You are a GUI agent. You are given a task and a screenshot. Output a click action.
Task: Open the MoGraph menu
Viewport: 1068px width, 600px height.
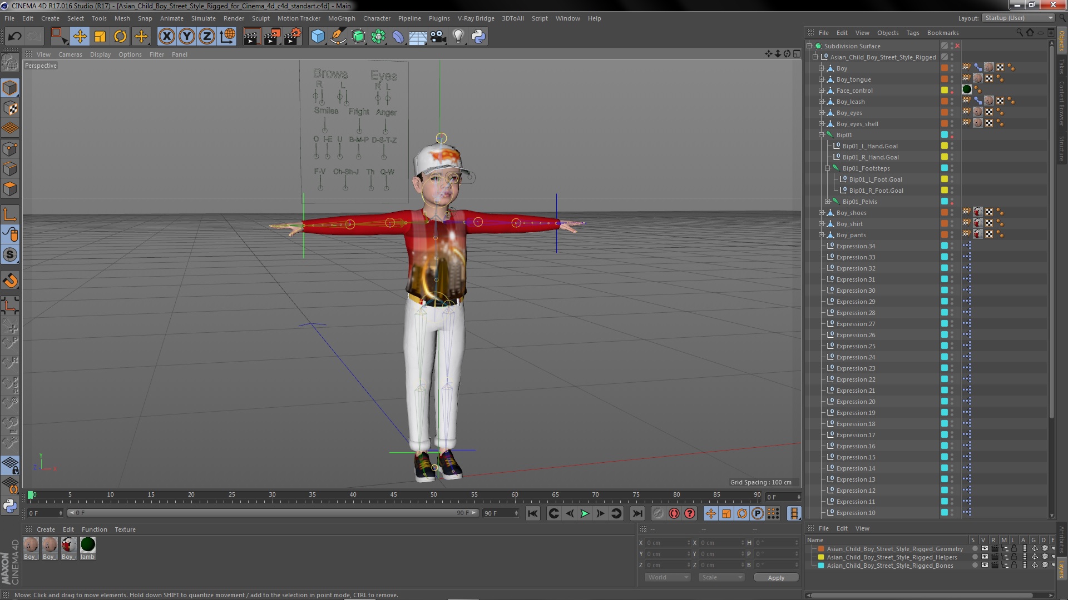[342, 18]
